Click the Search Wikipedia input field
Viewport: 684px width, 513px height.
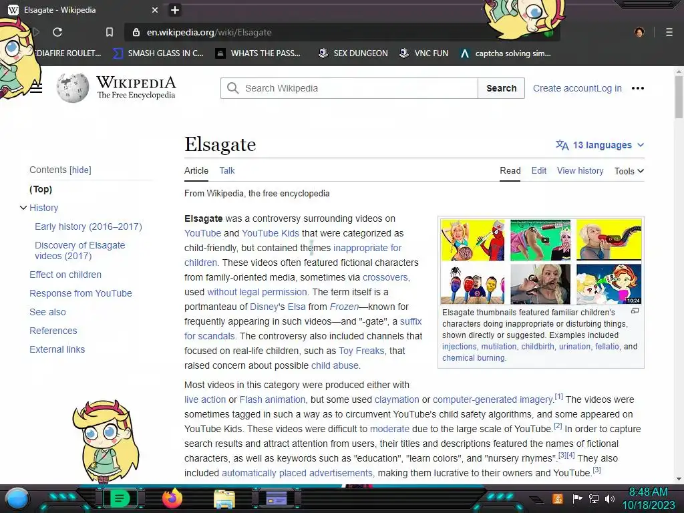tap(349, 88)
